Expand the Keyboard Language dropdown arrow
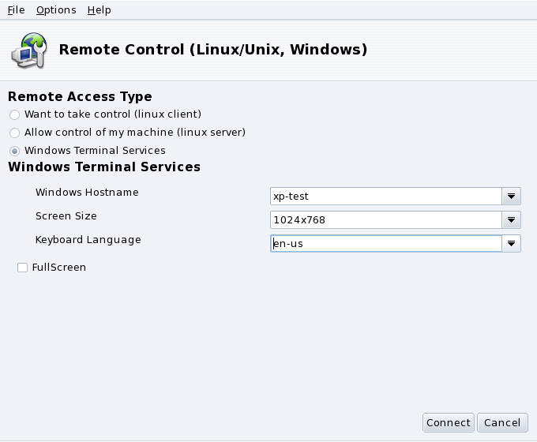The width and height of the screenshot is (537, 442). coord(512,244)
